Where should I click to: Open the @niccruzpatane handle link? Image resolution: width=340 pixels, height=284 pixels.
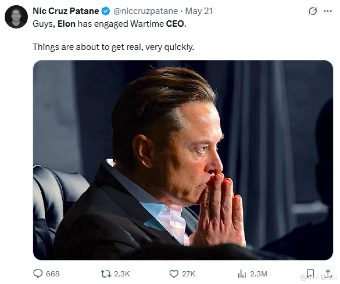point(145,11)
